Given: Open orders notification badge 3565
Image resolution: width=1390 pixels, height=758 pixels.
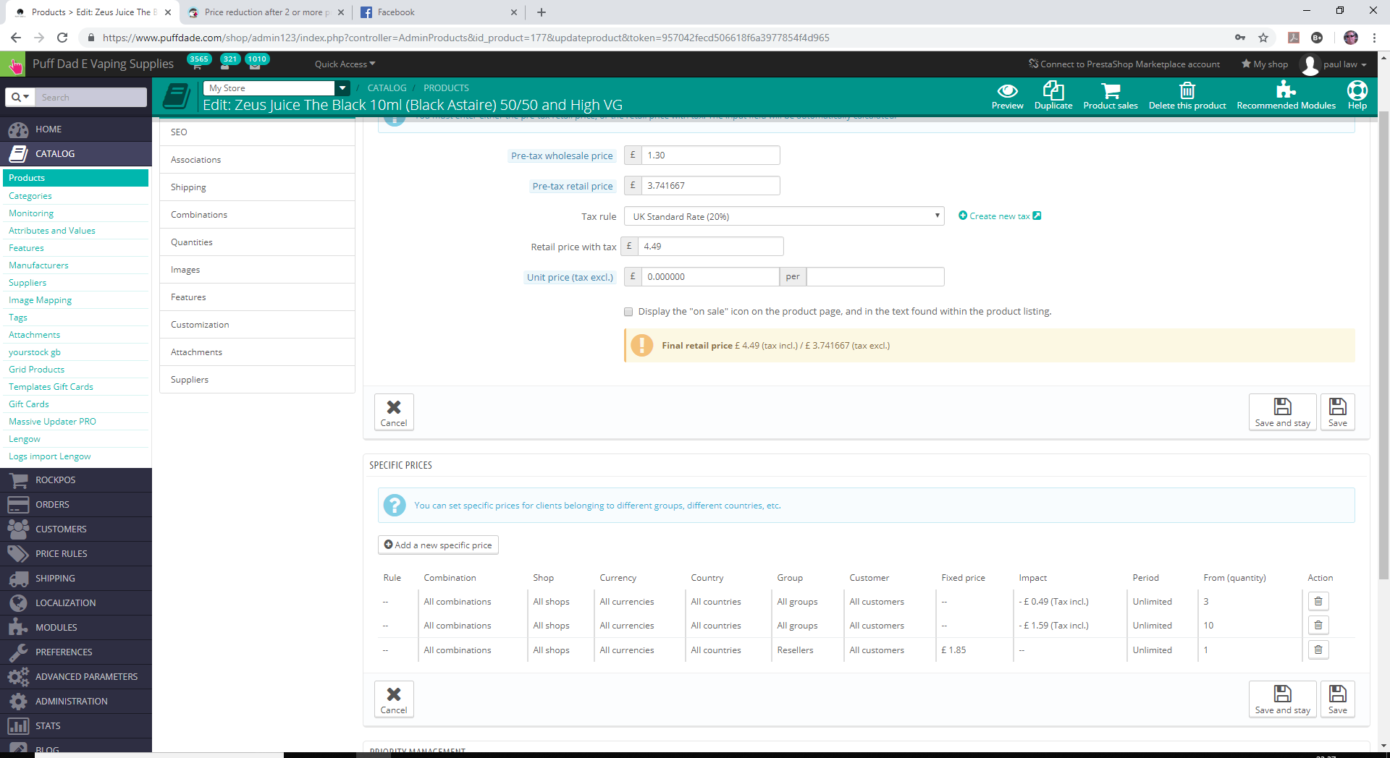Looking at the screenshot, I should (x=198, y=59).
